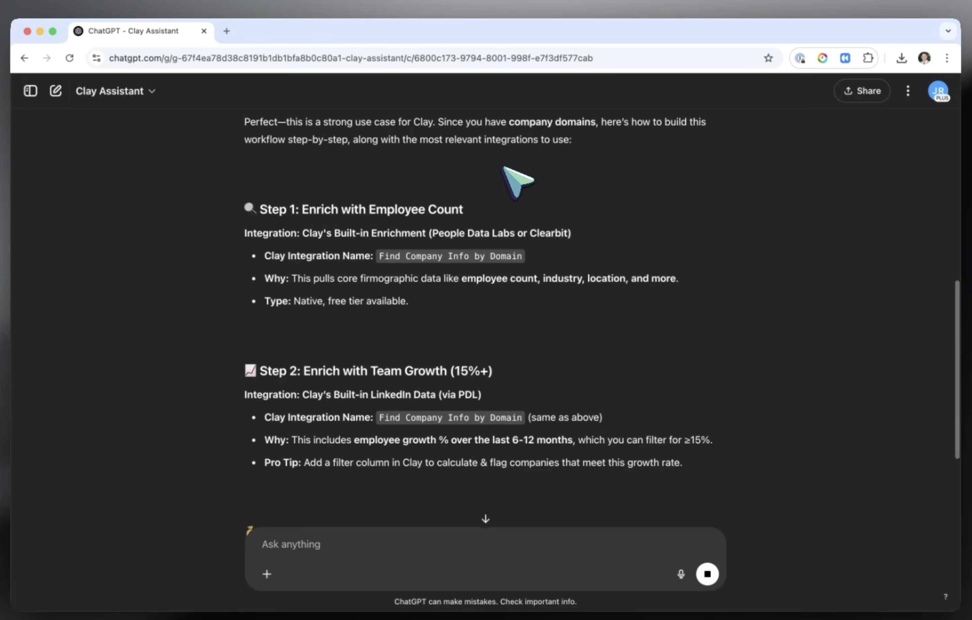
Task: Start a new chat with the compose icon
Action: coord(56,91)
